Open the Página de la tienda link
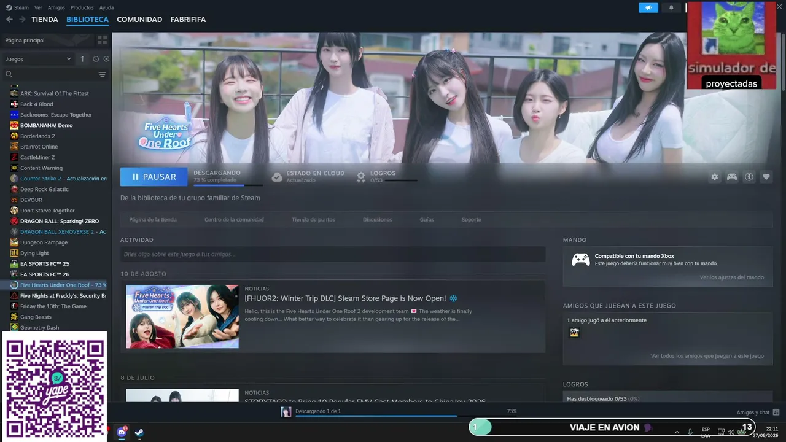Image resolution: width=786 pixels, height=442 pixels. point(153,220)
